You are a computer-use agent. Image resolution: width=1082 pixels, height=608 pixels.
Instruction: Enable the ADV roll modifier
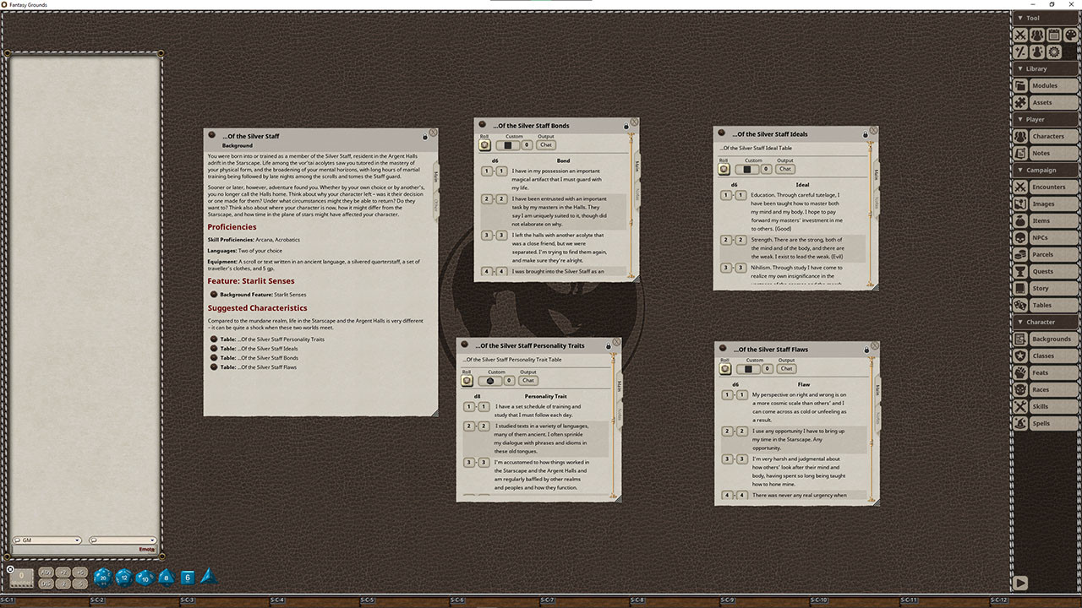click(x=45, y=573)
